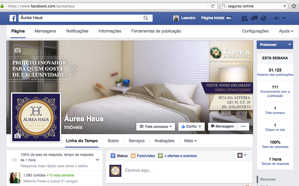Image resolution: width=299 pixels, height=186 pixels.
Task: Open the messages chat icon
Action: [254, 18]
